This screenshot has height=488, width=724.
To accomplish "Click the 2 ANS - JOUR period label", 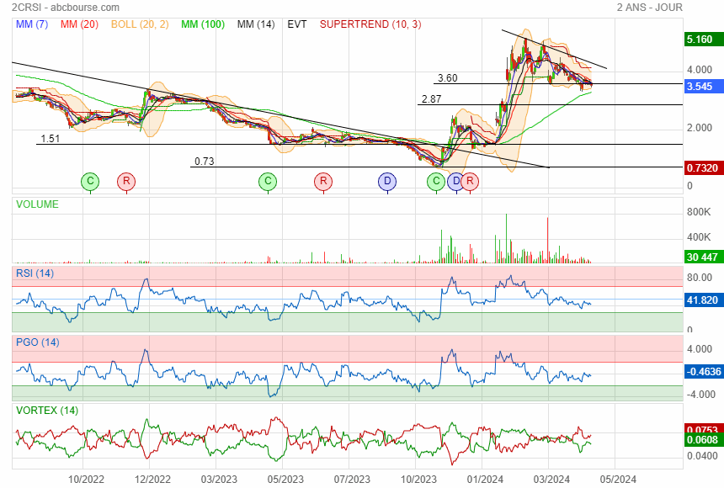I will coord(650,8).
